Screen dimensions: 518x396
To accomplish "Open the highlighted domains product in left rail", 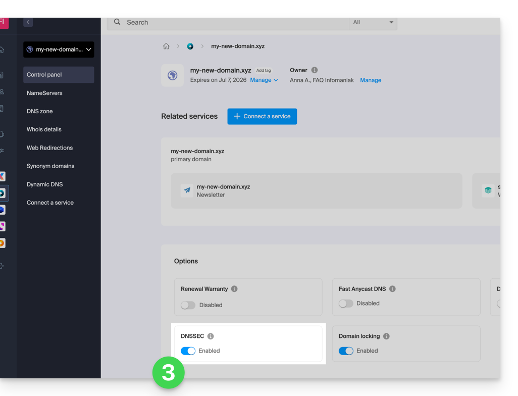I will pos(3,193).
